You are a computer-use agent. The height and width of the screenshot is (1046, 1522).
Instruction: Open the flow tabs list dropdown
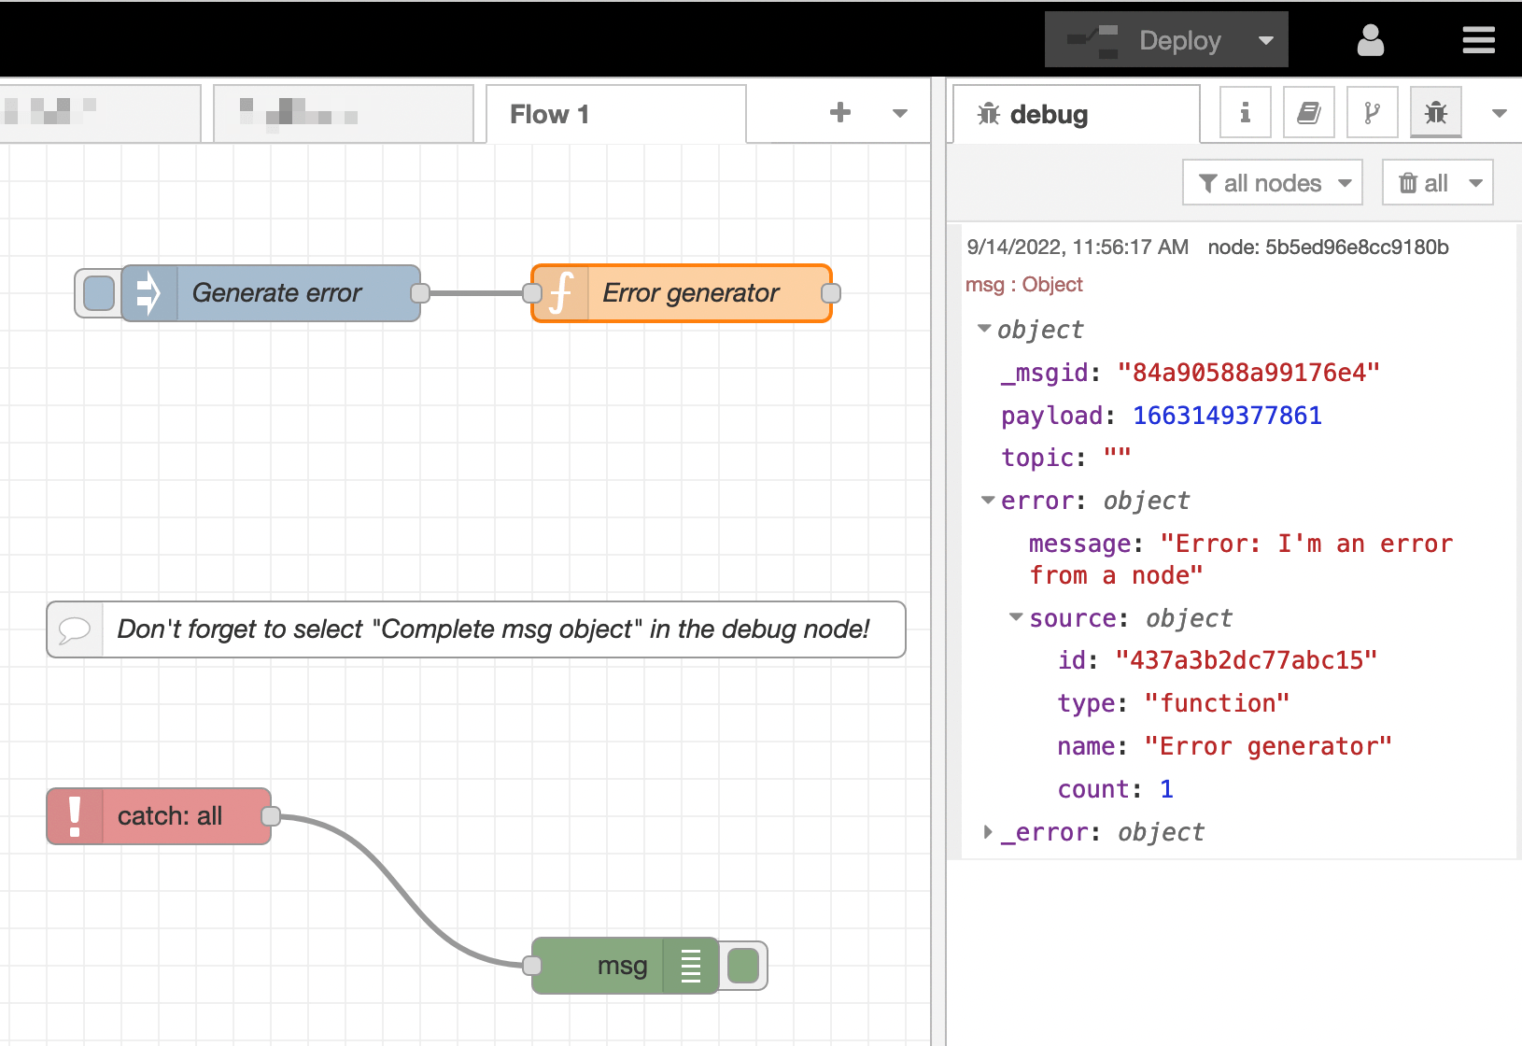tap(900, 114)
